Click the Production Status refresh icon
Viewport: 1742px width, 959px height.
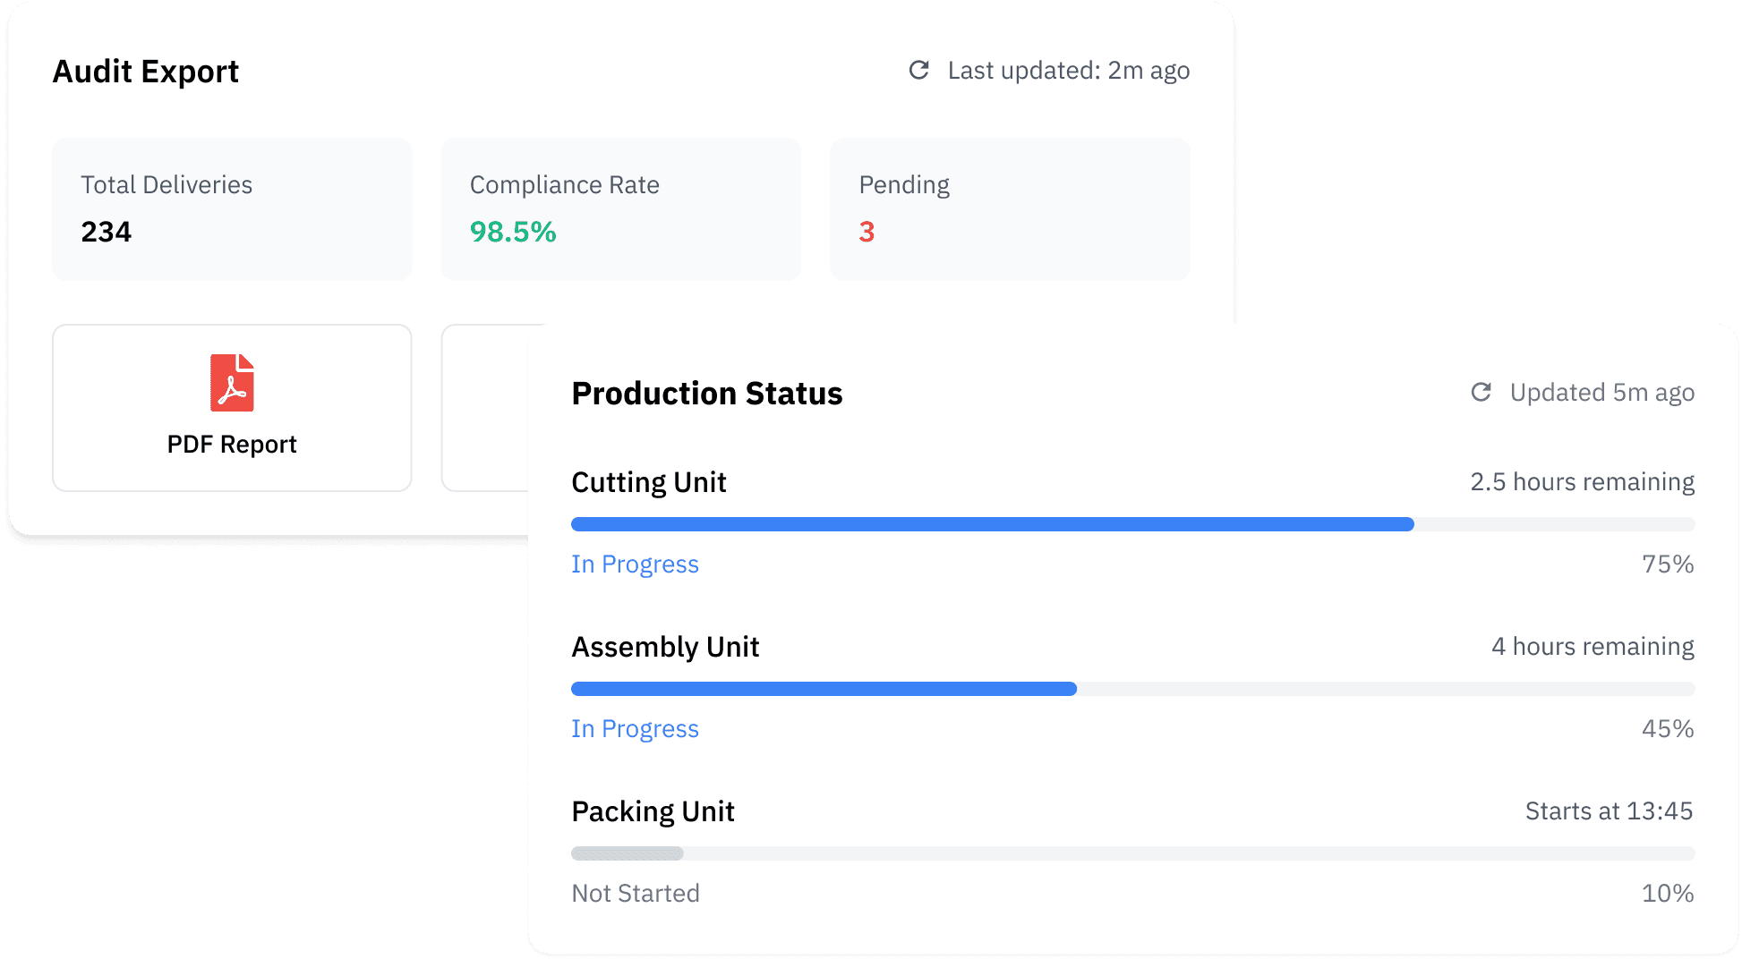[1481, 392]
